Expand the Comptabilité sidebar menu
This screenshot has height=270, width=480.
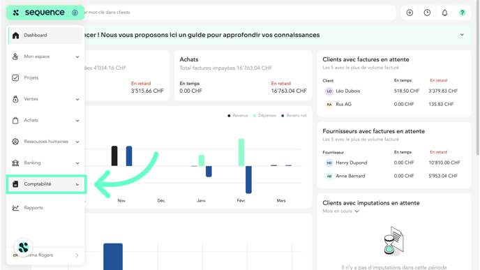[x=46, y=184]
